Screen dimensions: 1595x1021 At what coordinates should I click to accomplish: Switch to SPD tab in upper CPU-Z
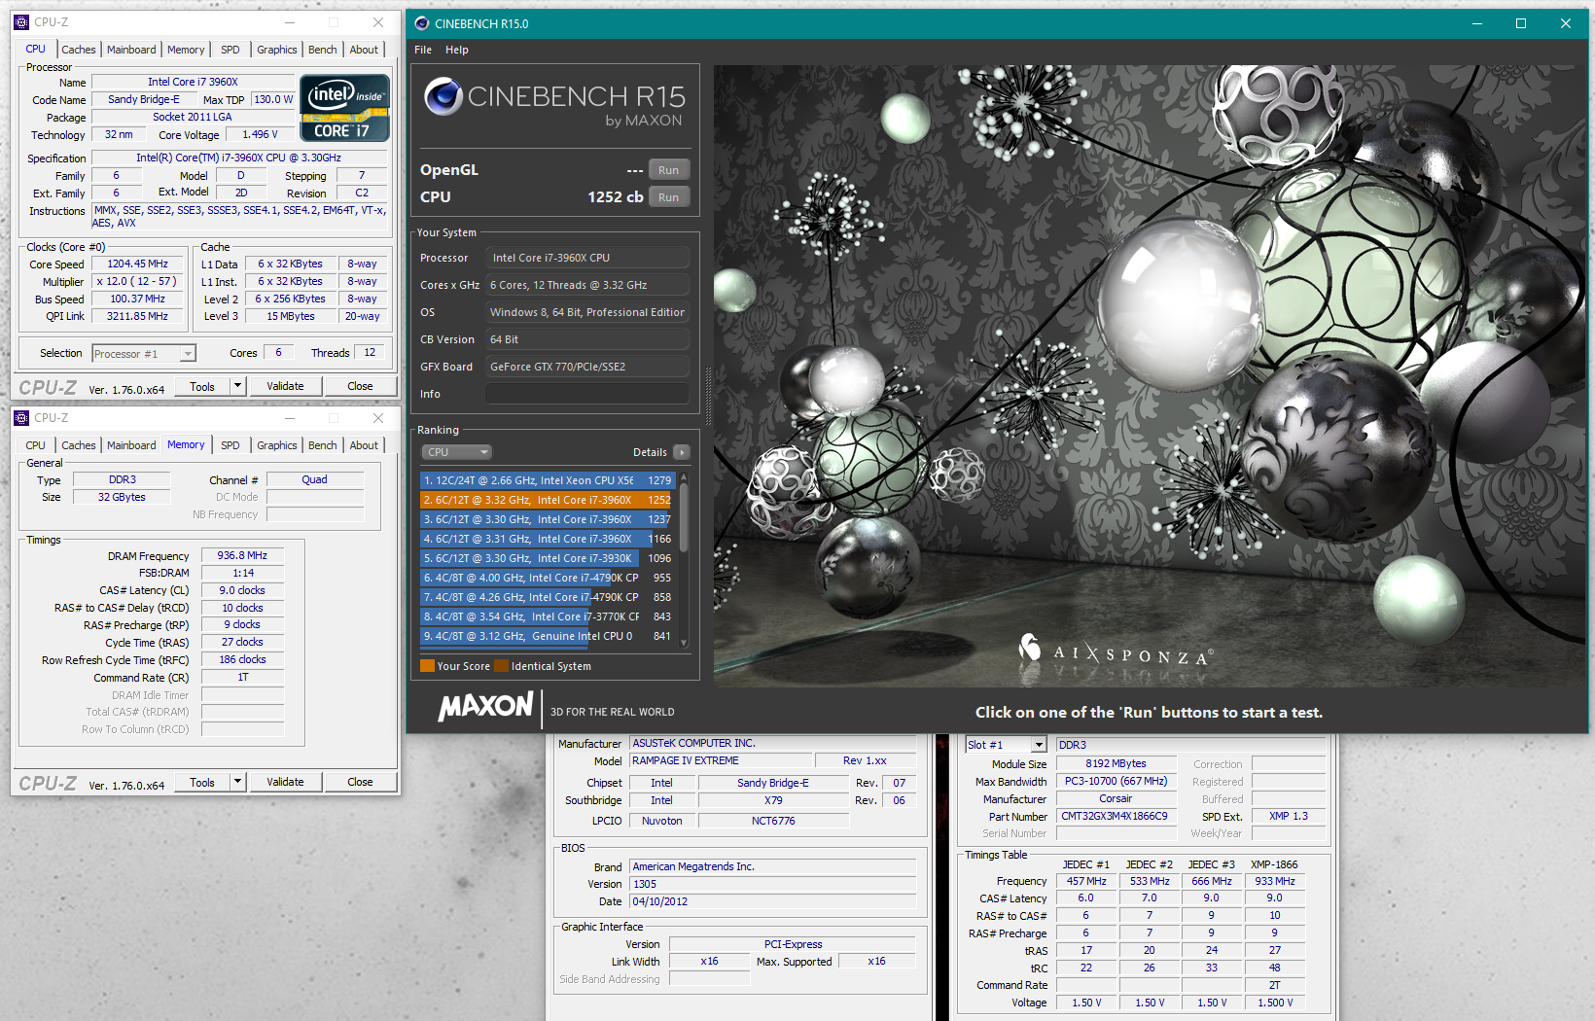point(230,50)
